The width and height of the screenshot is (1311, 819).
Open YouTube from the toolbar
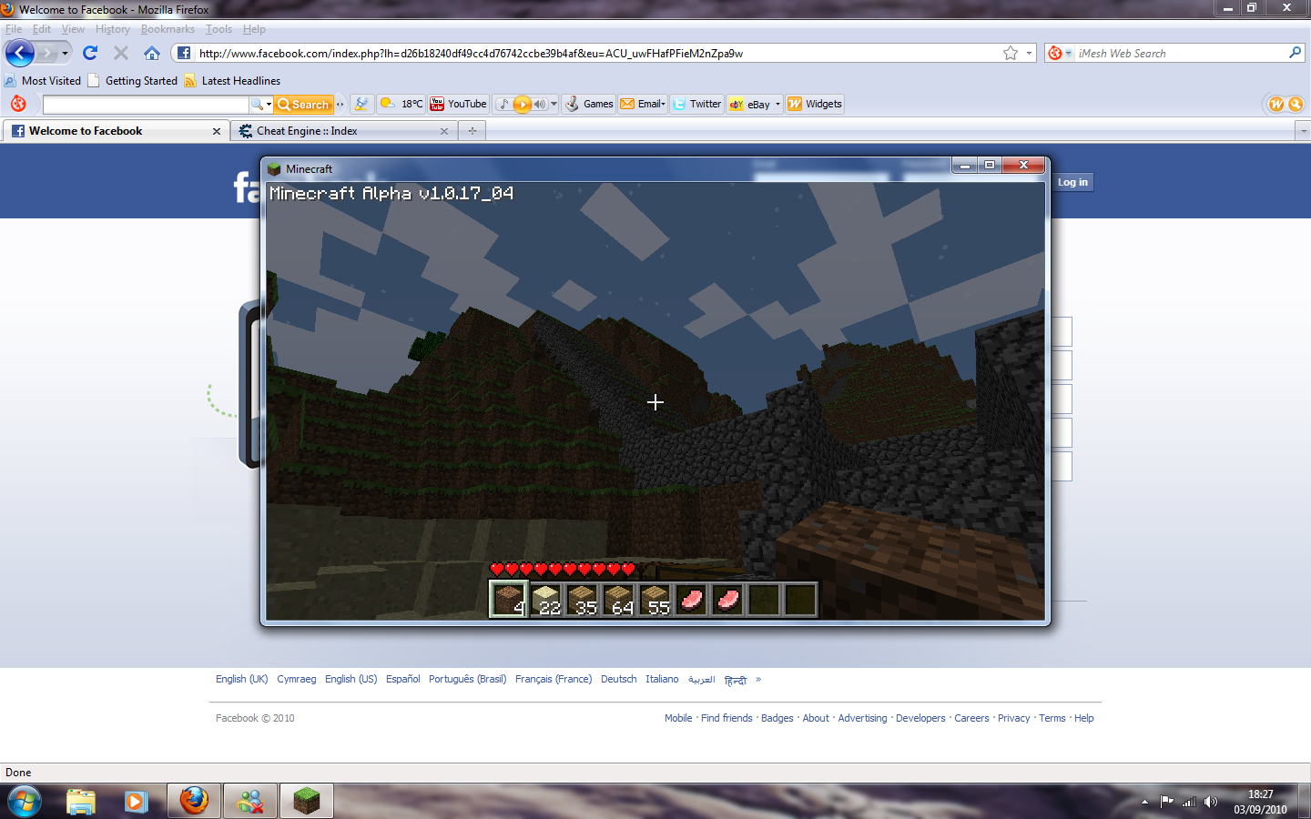(459, 104)
